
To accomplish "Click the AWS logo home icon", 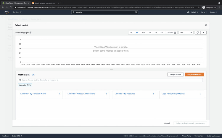I will [x=6, y=12].
